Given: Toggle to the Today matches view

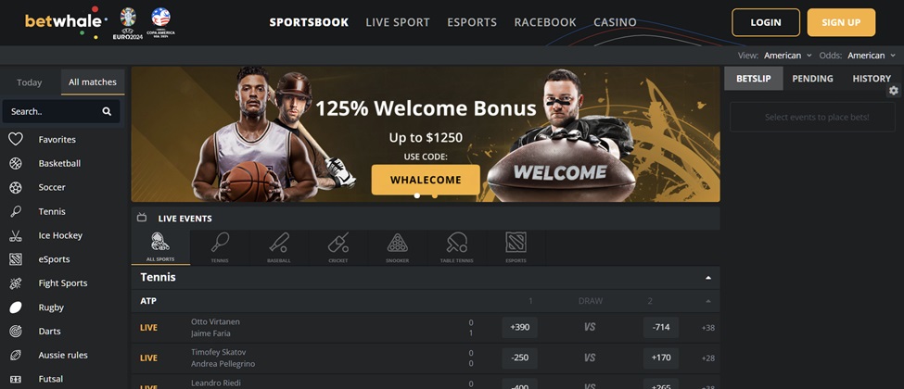Looking at the screenshot, I should pyautogui.click(x=30, y=82).
